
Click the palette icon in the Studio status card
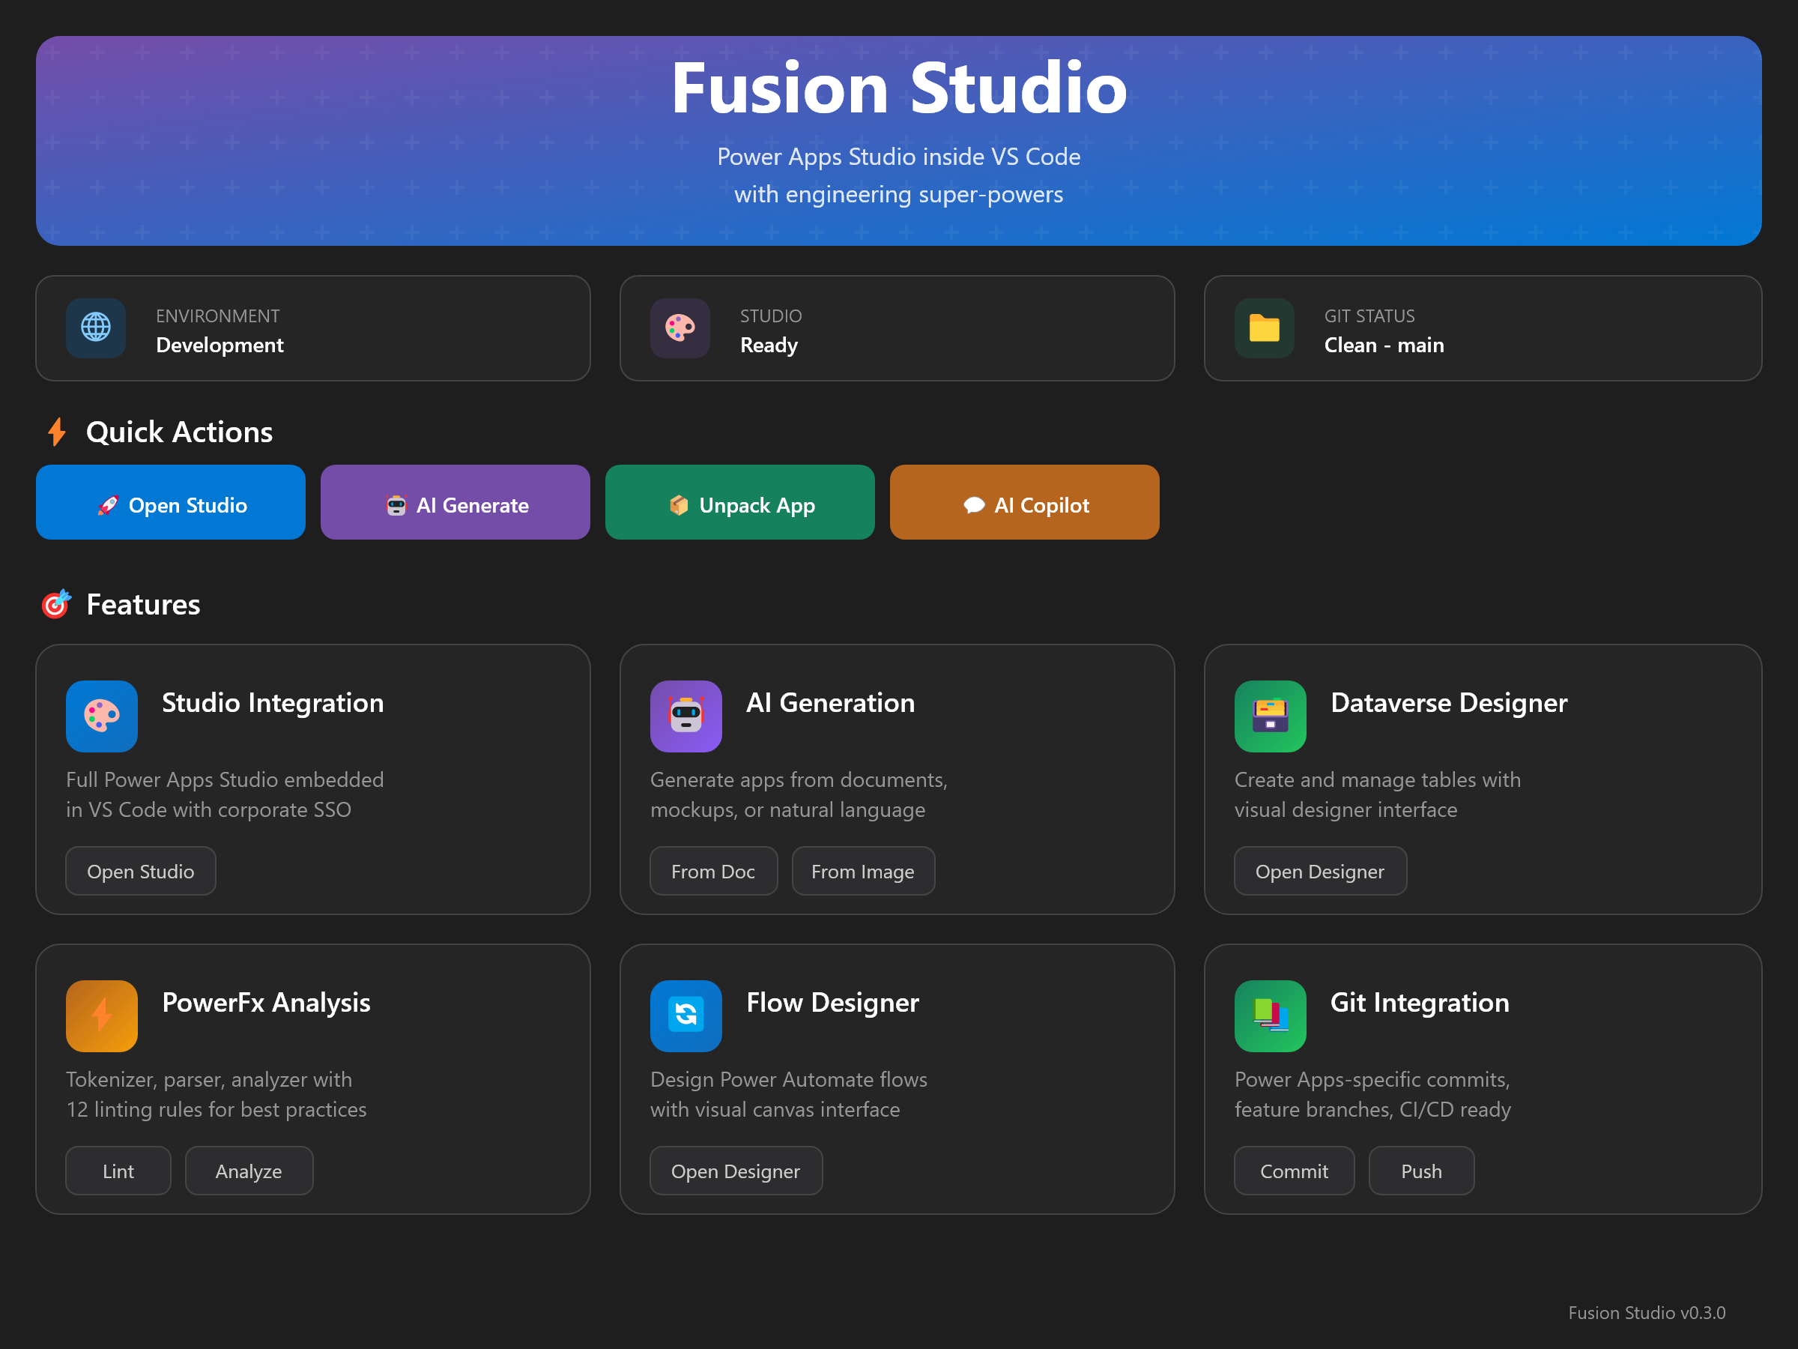click(679, 328)
